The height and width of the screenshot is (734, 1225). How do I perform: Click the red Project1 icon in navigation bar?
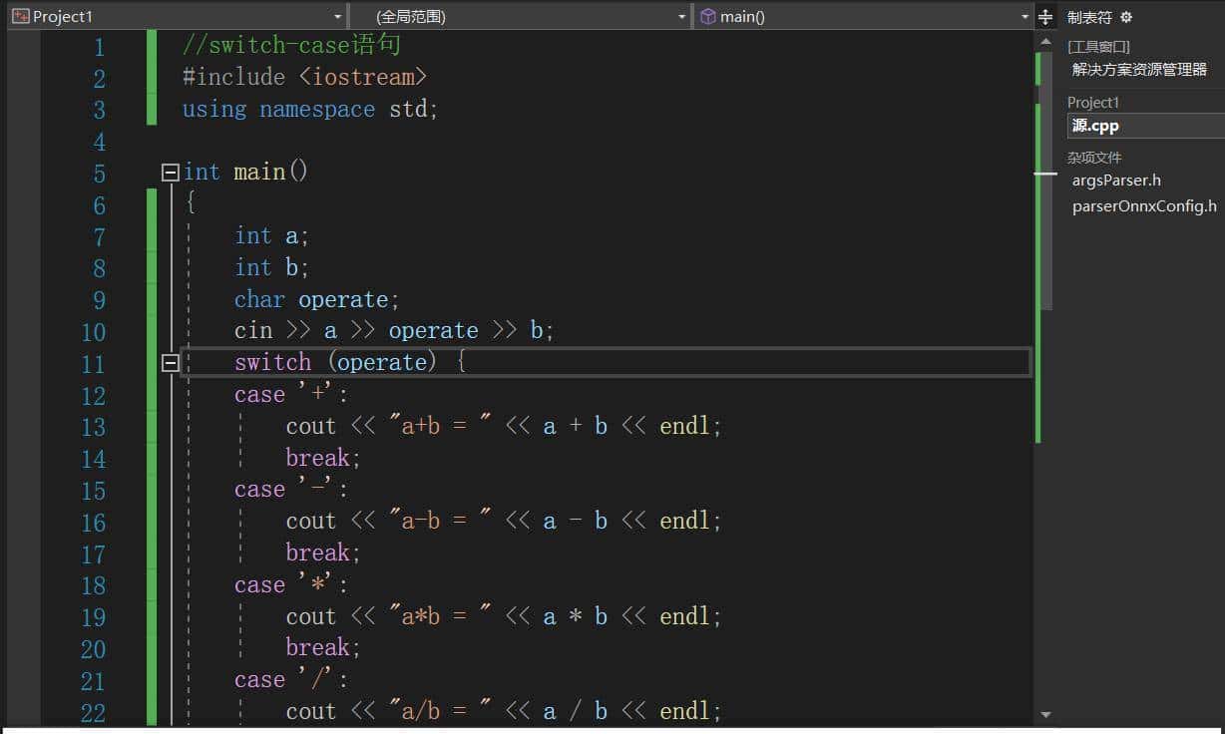coord(20,16)
